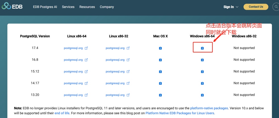279x118 pixels.
Task: Expand the Sign In dropdown chevron
Action: click(x=237, y=7)
